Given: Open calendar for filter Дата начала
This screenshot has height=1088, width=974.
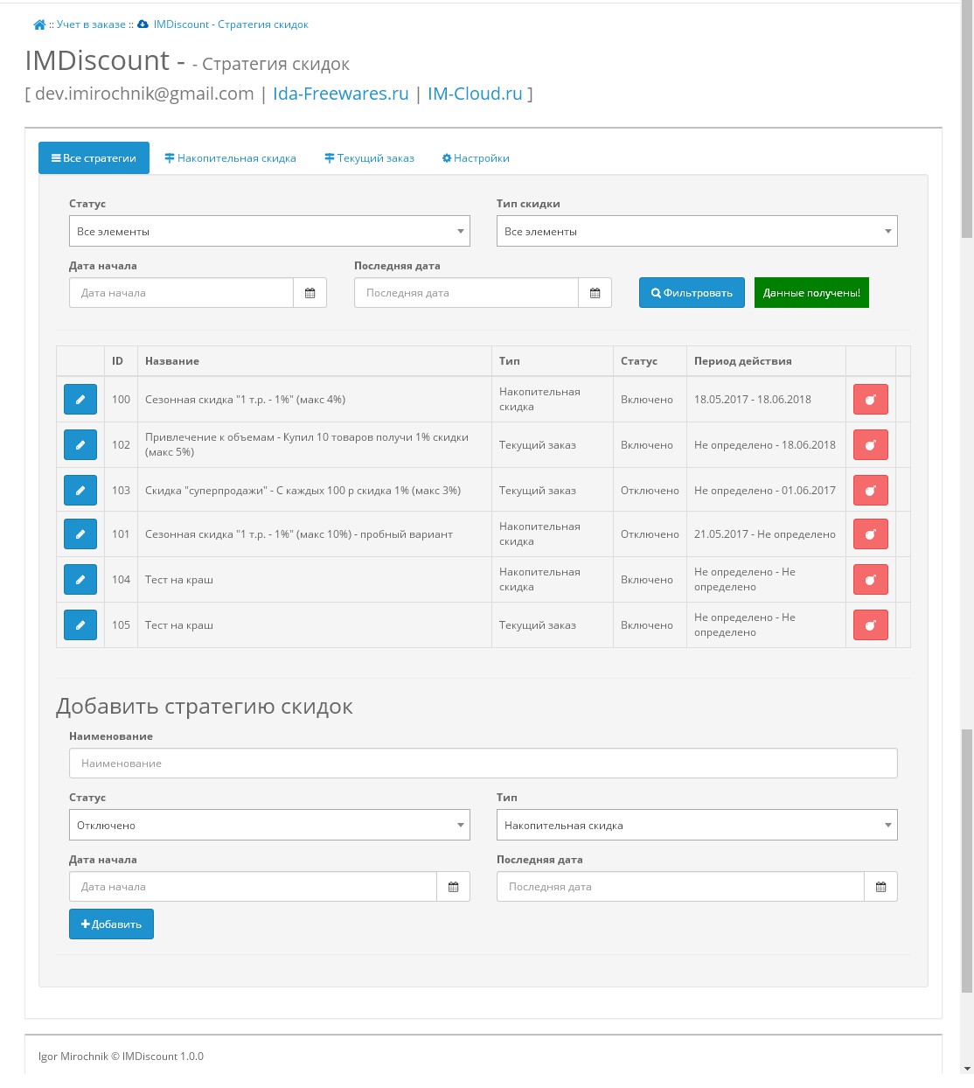Looking at the screenshot, I should [x=310, y=293].
